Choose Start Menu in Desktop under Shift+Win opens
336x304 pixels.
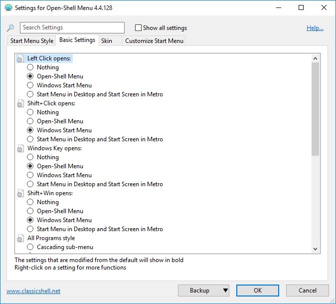(30, 229)
